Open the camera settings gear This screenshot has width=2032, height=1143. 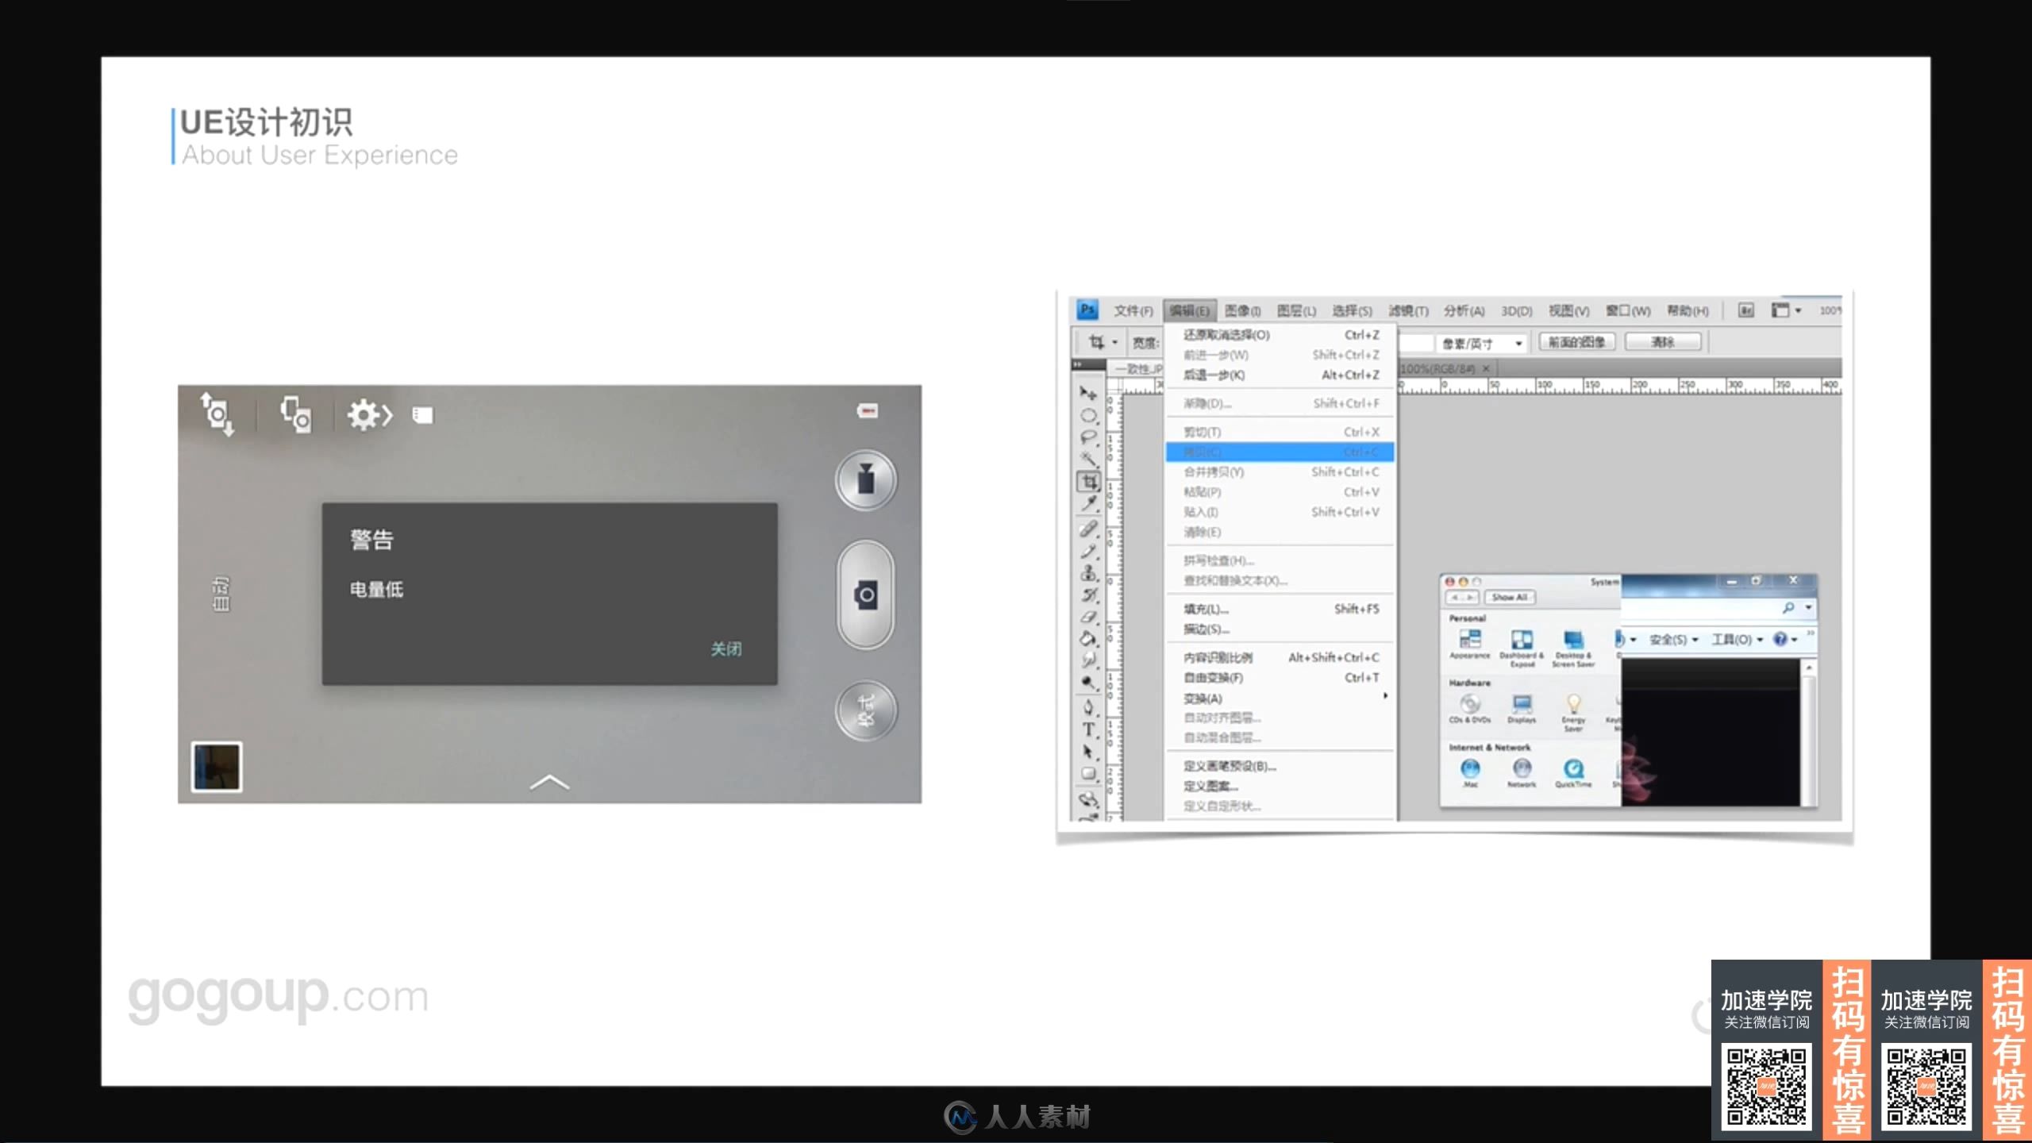pos(370,414)
